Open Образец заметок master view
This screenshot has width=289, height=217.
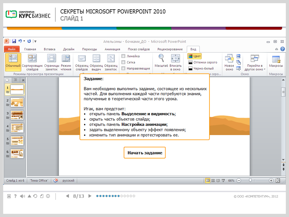tap(110, 62)
